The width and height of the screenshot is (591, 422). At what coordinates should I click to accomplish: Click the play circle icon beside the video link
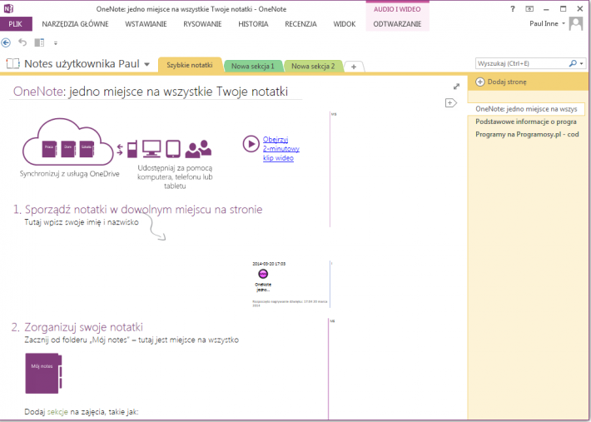pyautogui.click(x=251, y=144)
